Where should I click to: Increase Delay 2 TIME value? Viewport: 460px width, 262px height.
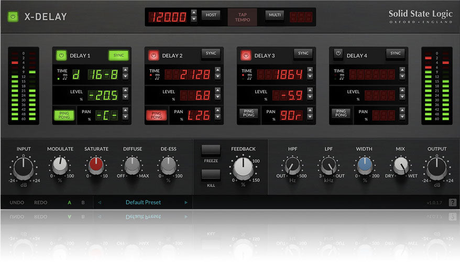click(x=217, y=70)
